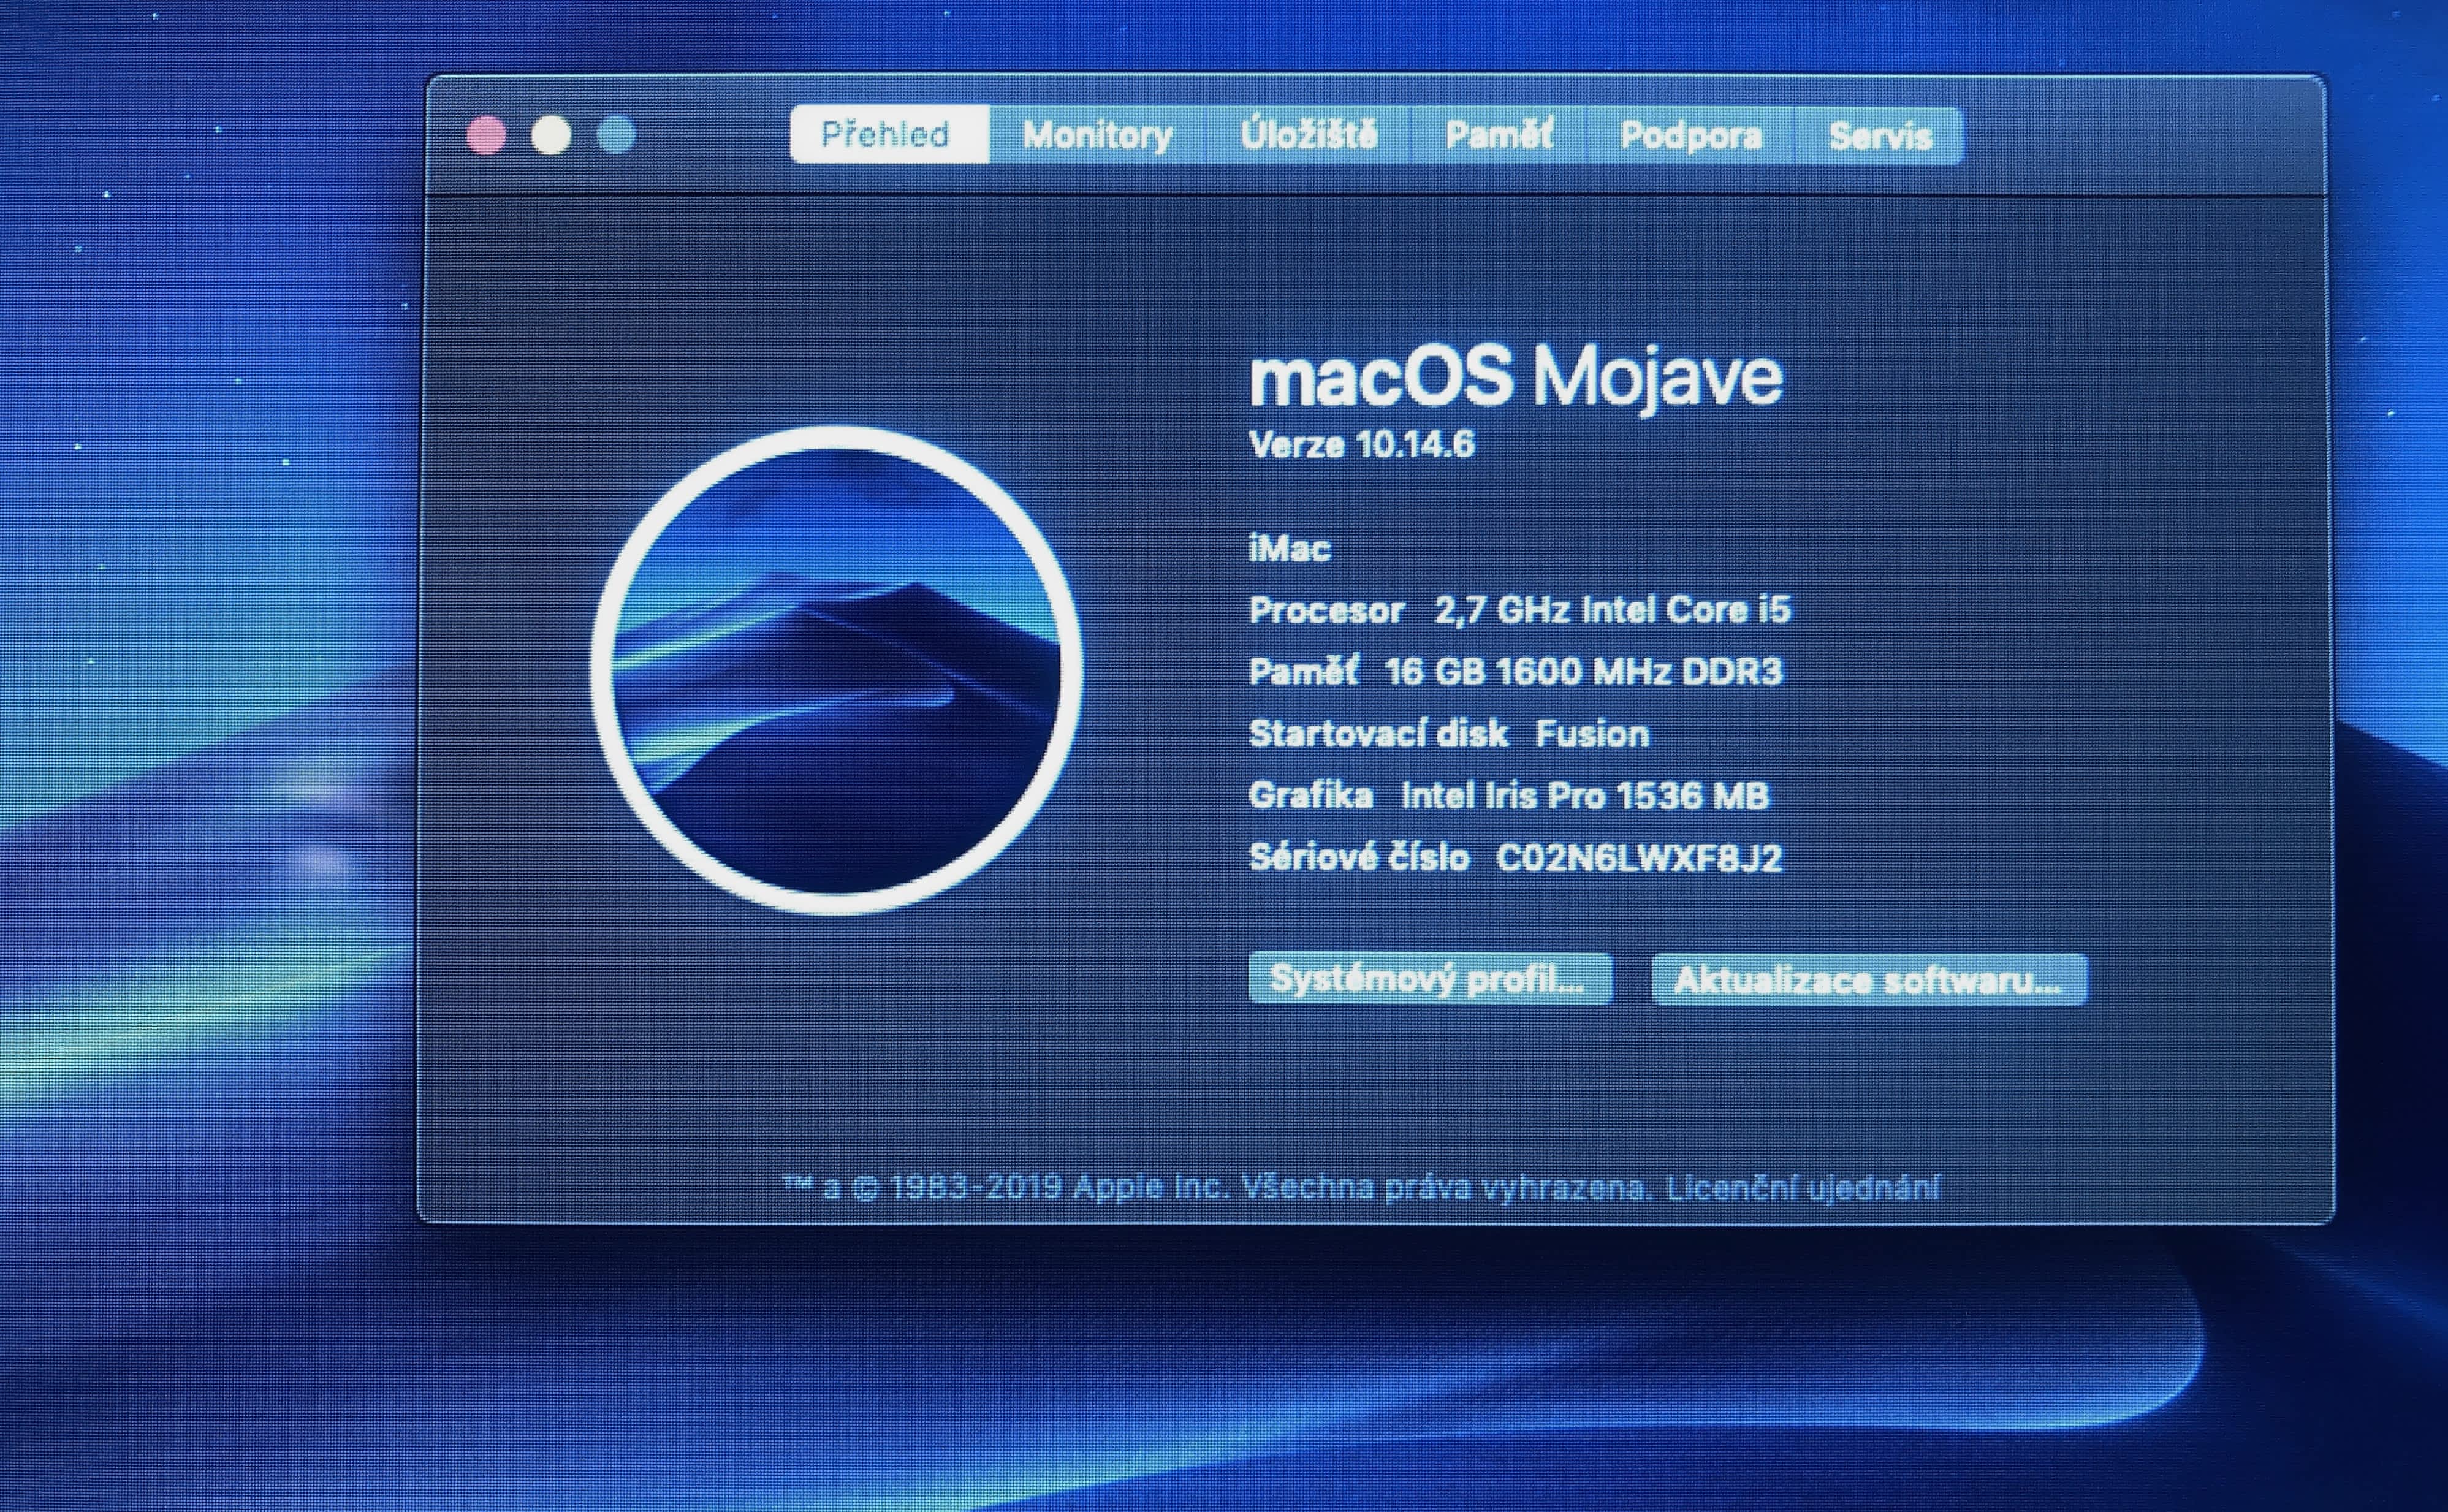Click the Verze 10.14.6 text
The width and height of the screenshot is (2448, 1512).
[1361, 444]
